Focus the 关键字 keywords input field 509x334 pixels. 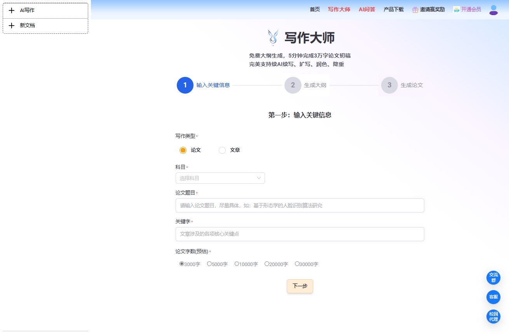tap(300, 234)
